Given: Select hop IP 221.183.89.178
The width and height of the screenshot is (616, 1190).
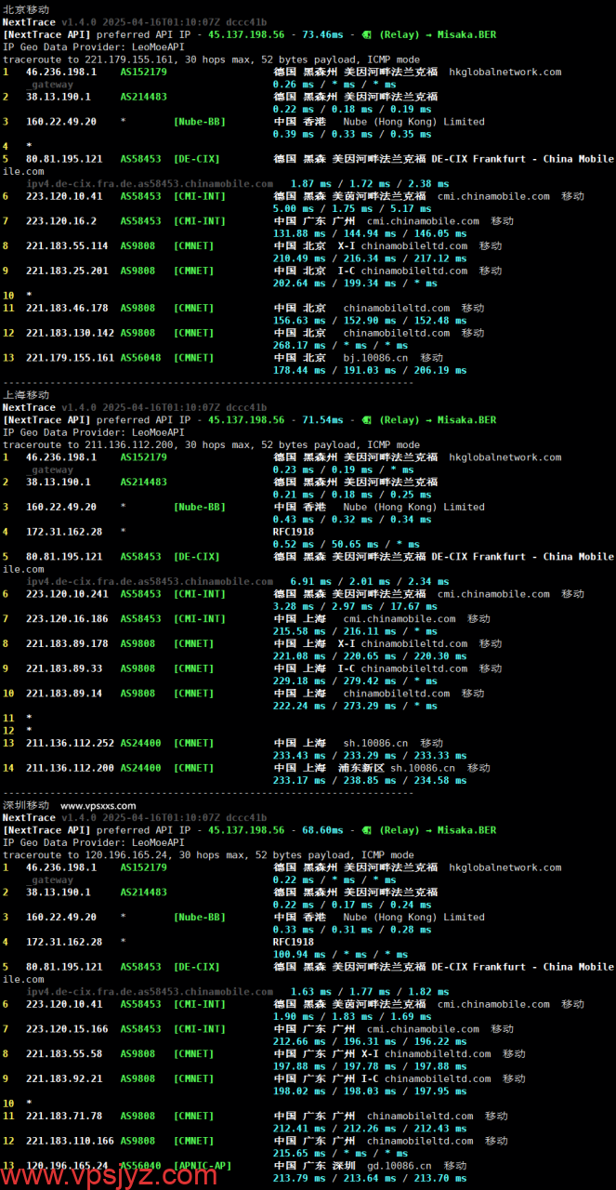Looking at the screenshot, I should (x=67, y=643).
